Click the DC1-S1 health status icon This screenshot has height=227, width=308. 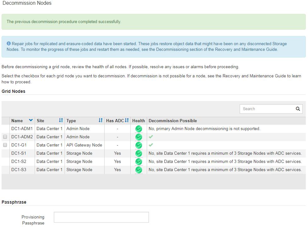139,153
